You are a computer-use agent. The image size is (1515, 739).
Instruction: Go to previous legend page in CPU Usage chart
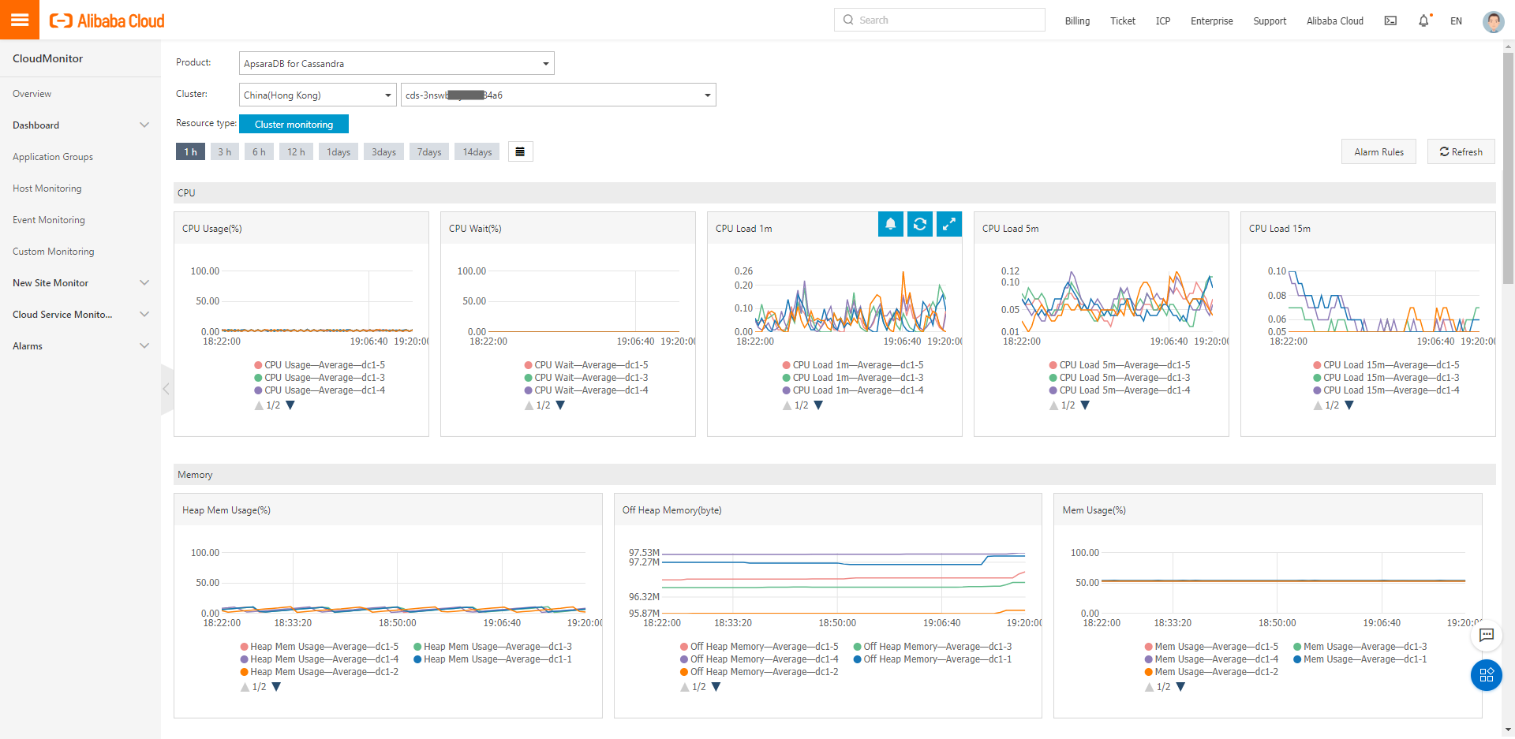click(259, 405)
